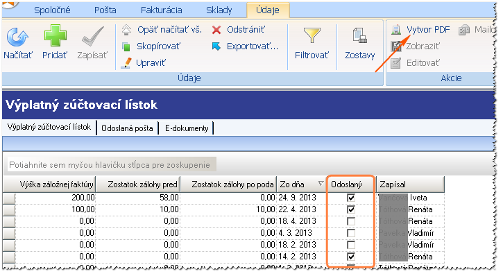The height and width of the screenshot is (276, 503).
Task: Toggle sort arrow on Zo dňa column
Action: click(x=321, y=184)
